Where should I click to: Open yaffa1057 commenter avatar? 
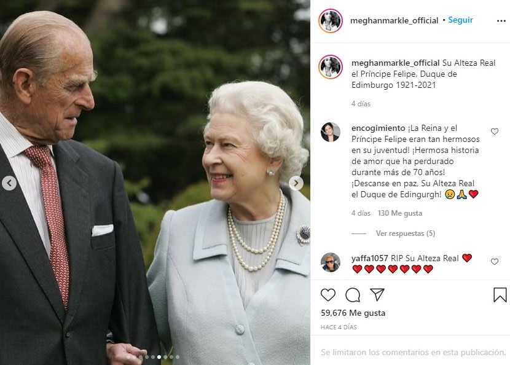(331, 262)
